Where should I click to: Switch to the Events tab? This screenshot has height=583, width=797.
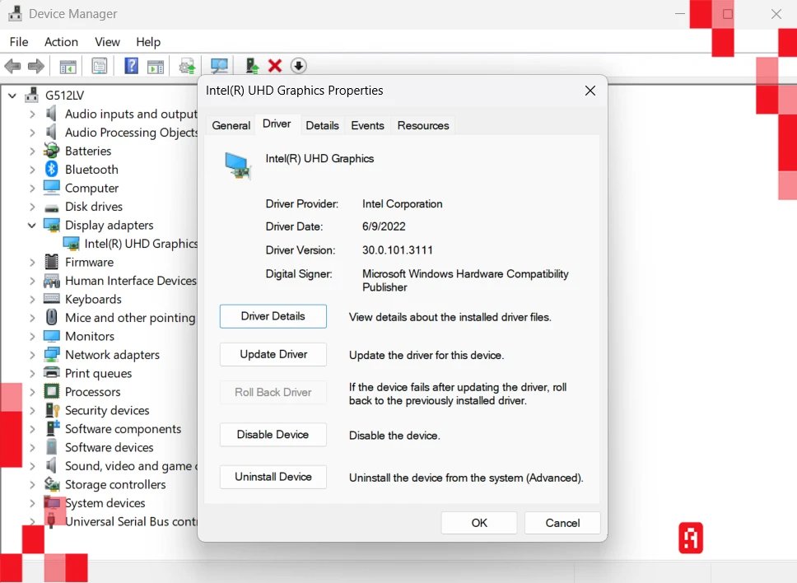(367, 125)
